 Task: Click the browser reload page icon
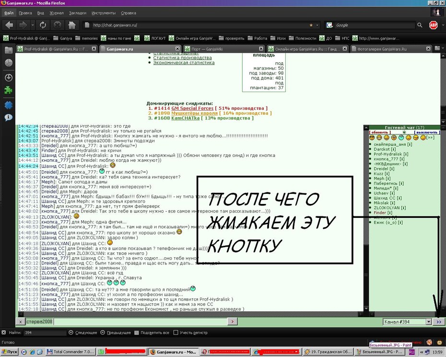(x=43, y=25)
